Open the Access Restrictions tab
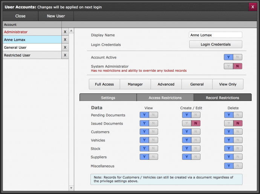The height and width of the screenshot is (194, 260). (x=165, y=98)
